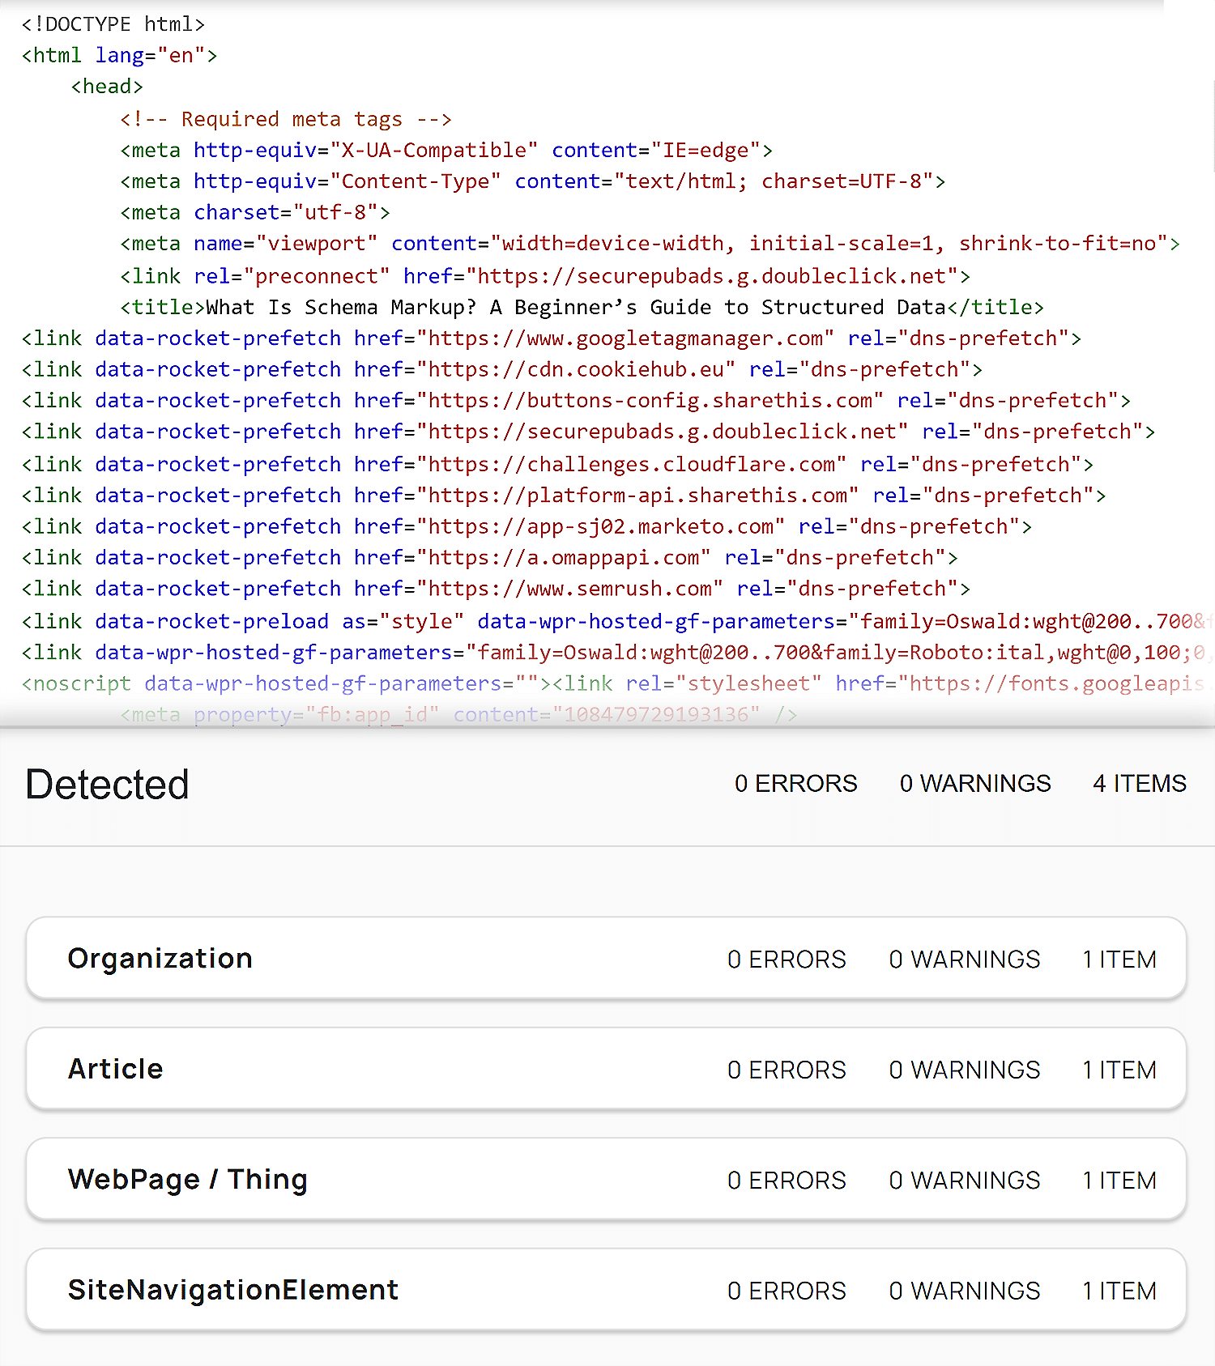Click the X-UA-Compatible meta tag line
Image resolution: width=1215 pixels, height=1366 pixels.
coord(446,150)
